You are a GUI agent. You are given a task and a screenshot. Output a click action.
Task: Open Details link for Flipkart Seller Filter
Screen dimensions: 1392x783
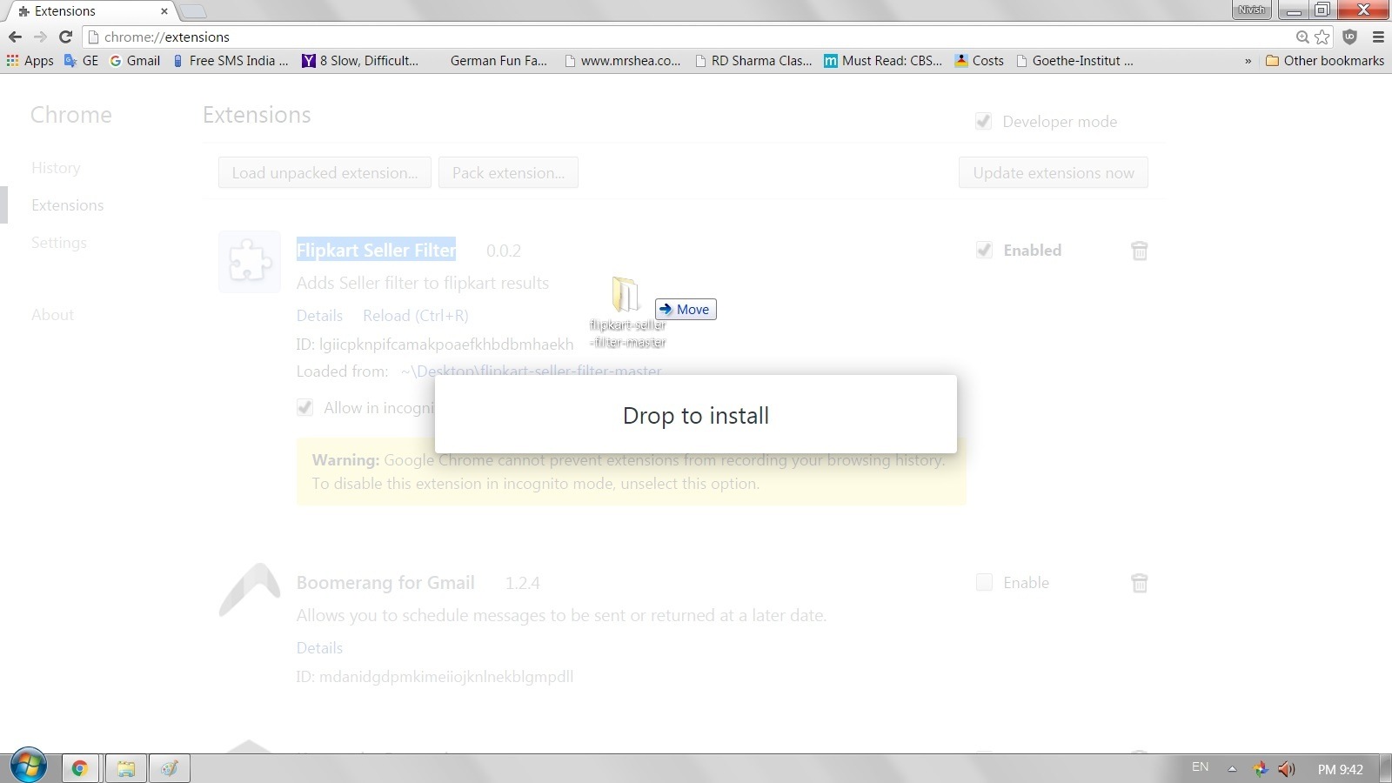319,316
